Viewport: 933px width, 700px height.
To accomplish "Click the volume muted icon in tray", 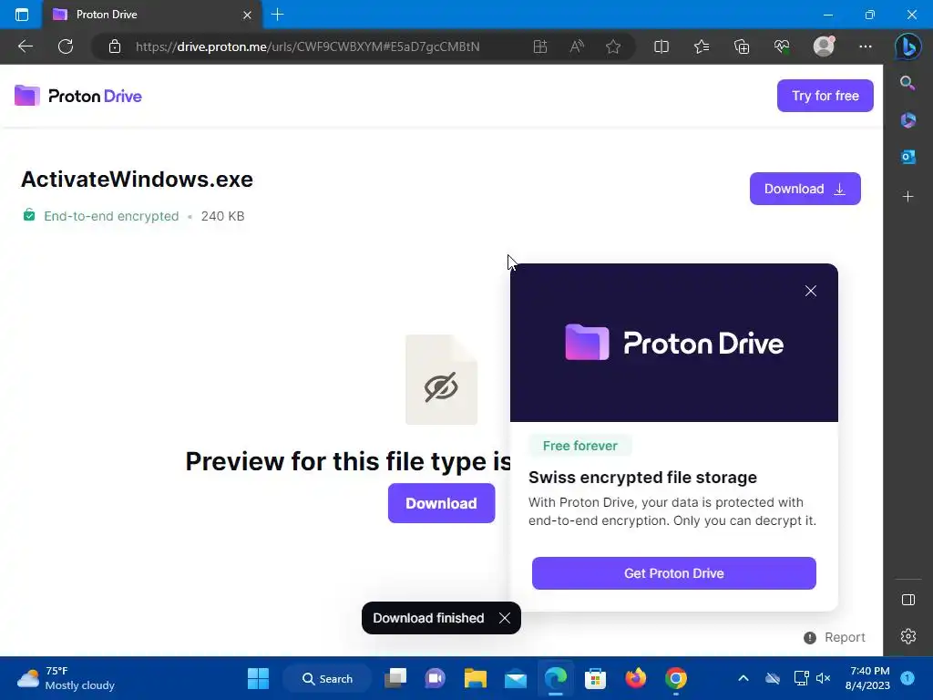I will pos(823,678).
